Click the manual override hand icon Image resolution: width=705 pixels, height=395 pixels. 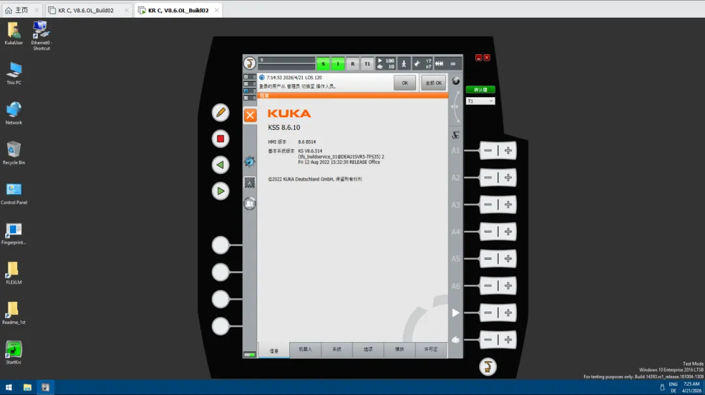[456, 340]
